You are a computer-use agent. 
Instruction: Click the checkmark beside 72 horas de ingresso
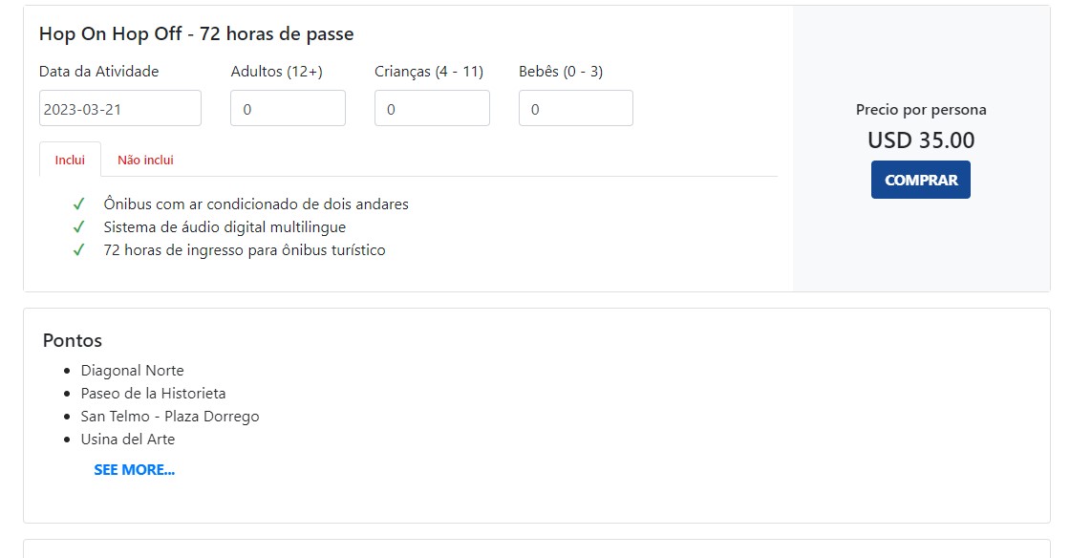(78, 250)
